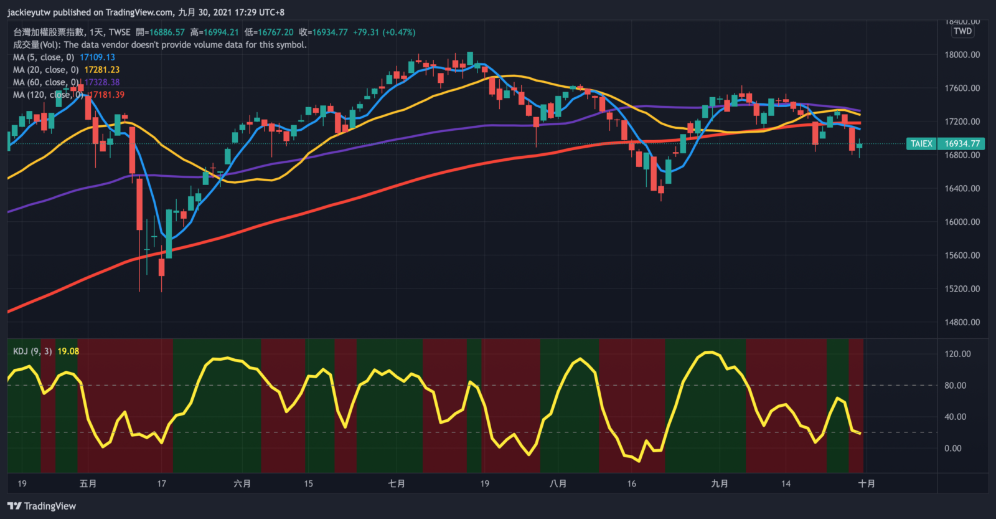
Task: Select the MA (20, close, 0) indicator legend
Action: 46,70
